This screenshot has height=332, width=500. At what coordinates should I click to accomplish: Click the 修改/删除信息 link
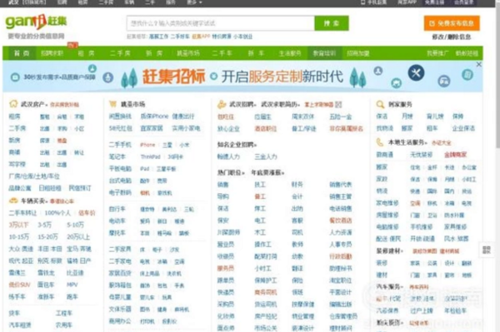click(x=452, y=37)
